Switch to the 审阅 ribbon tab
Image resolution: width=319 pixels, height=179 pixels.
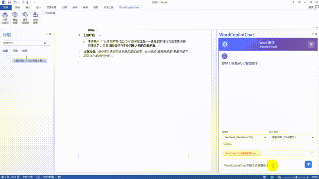(85, 7)
